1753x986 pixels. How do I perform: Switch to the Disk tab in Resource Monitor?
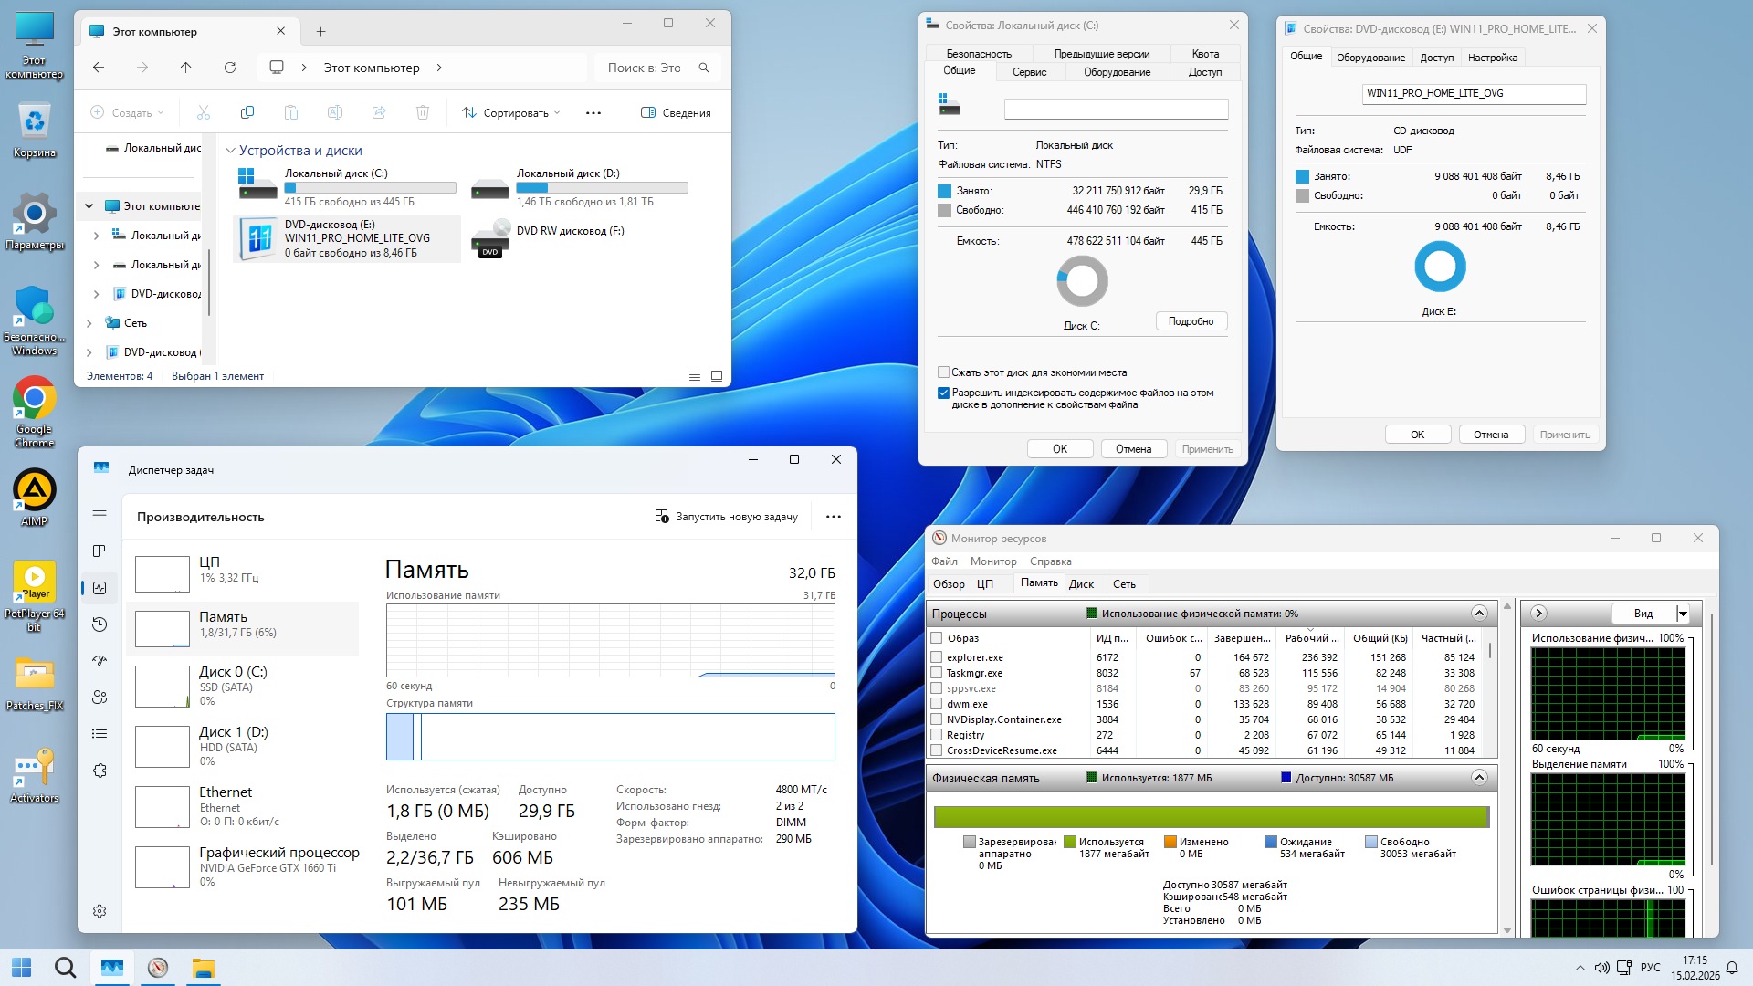pyautogui.click(x=1081, y=583)
